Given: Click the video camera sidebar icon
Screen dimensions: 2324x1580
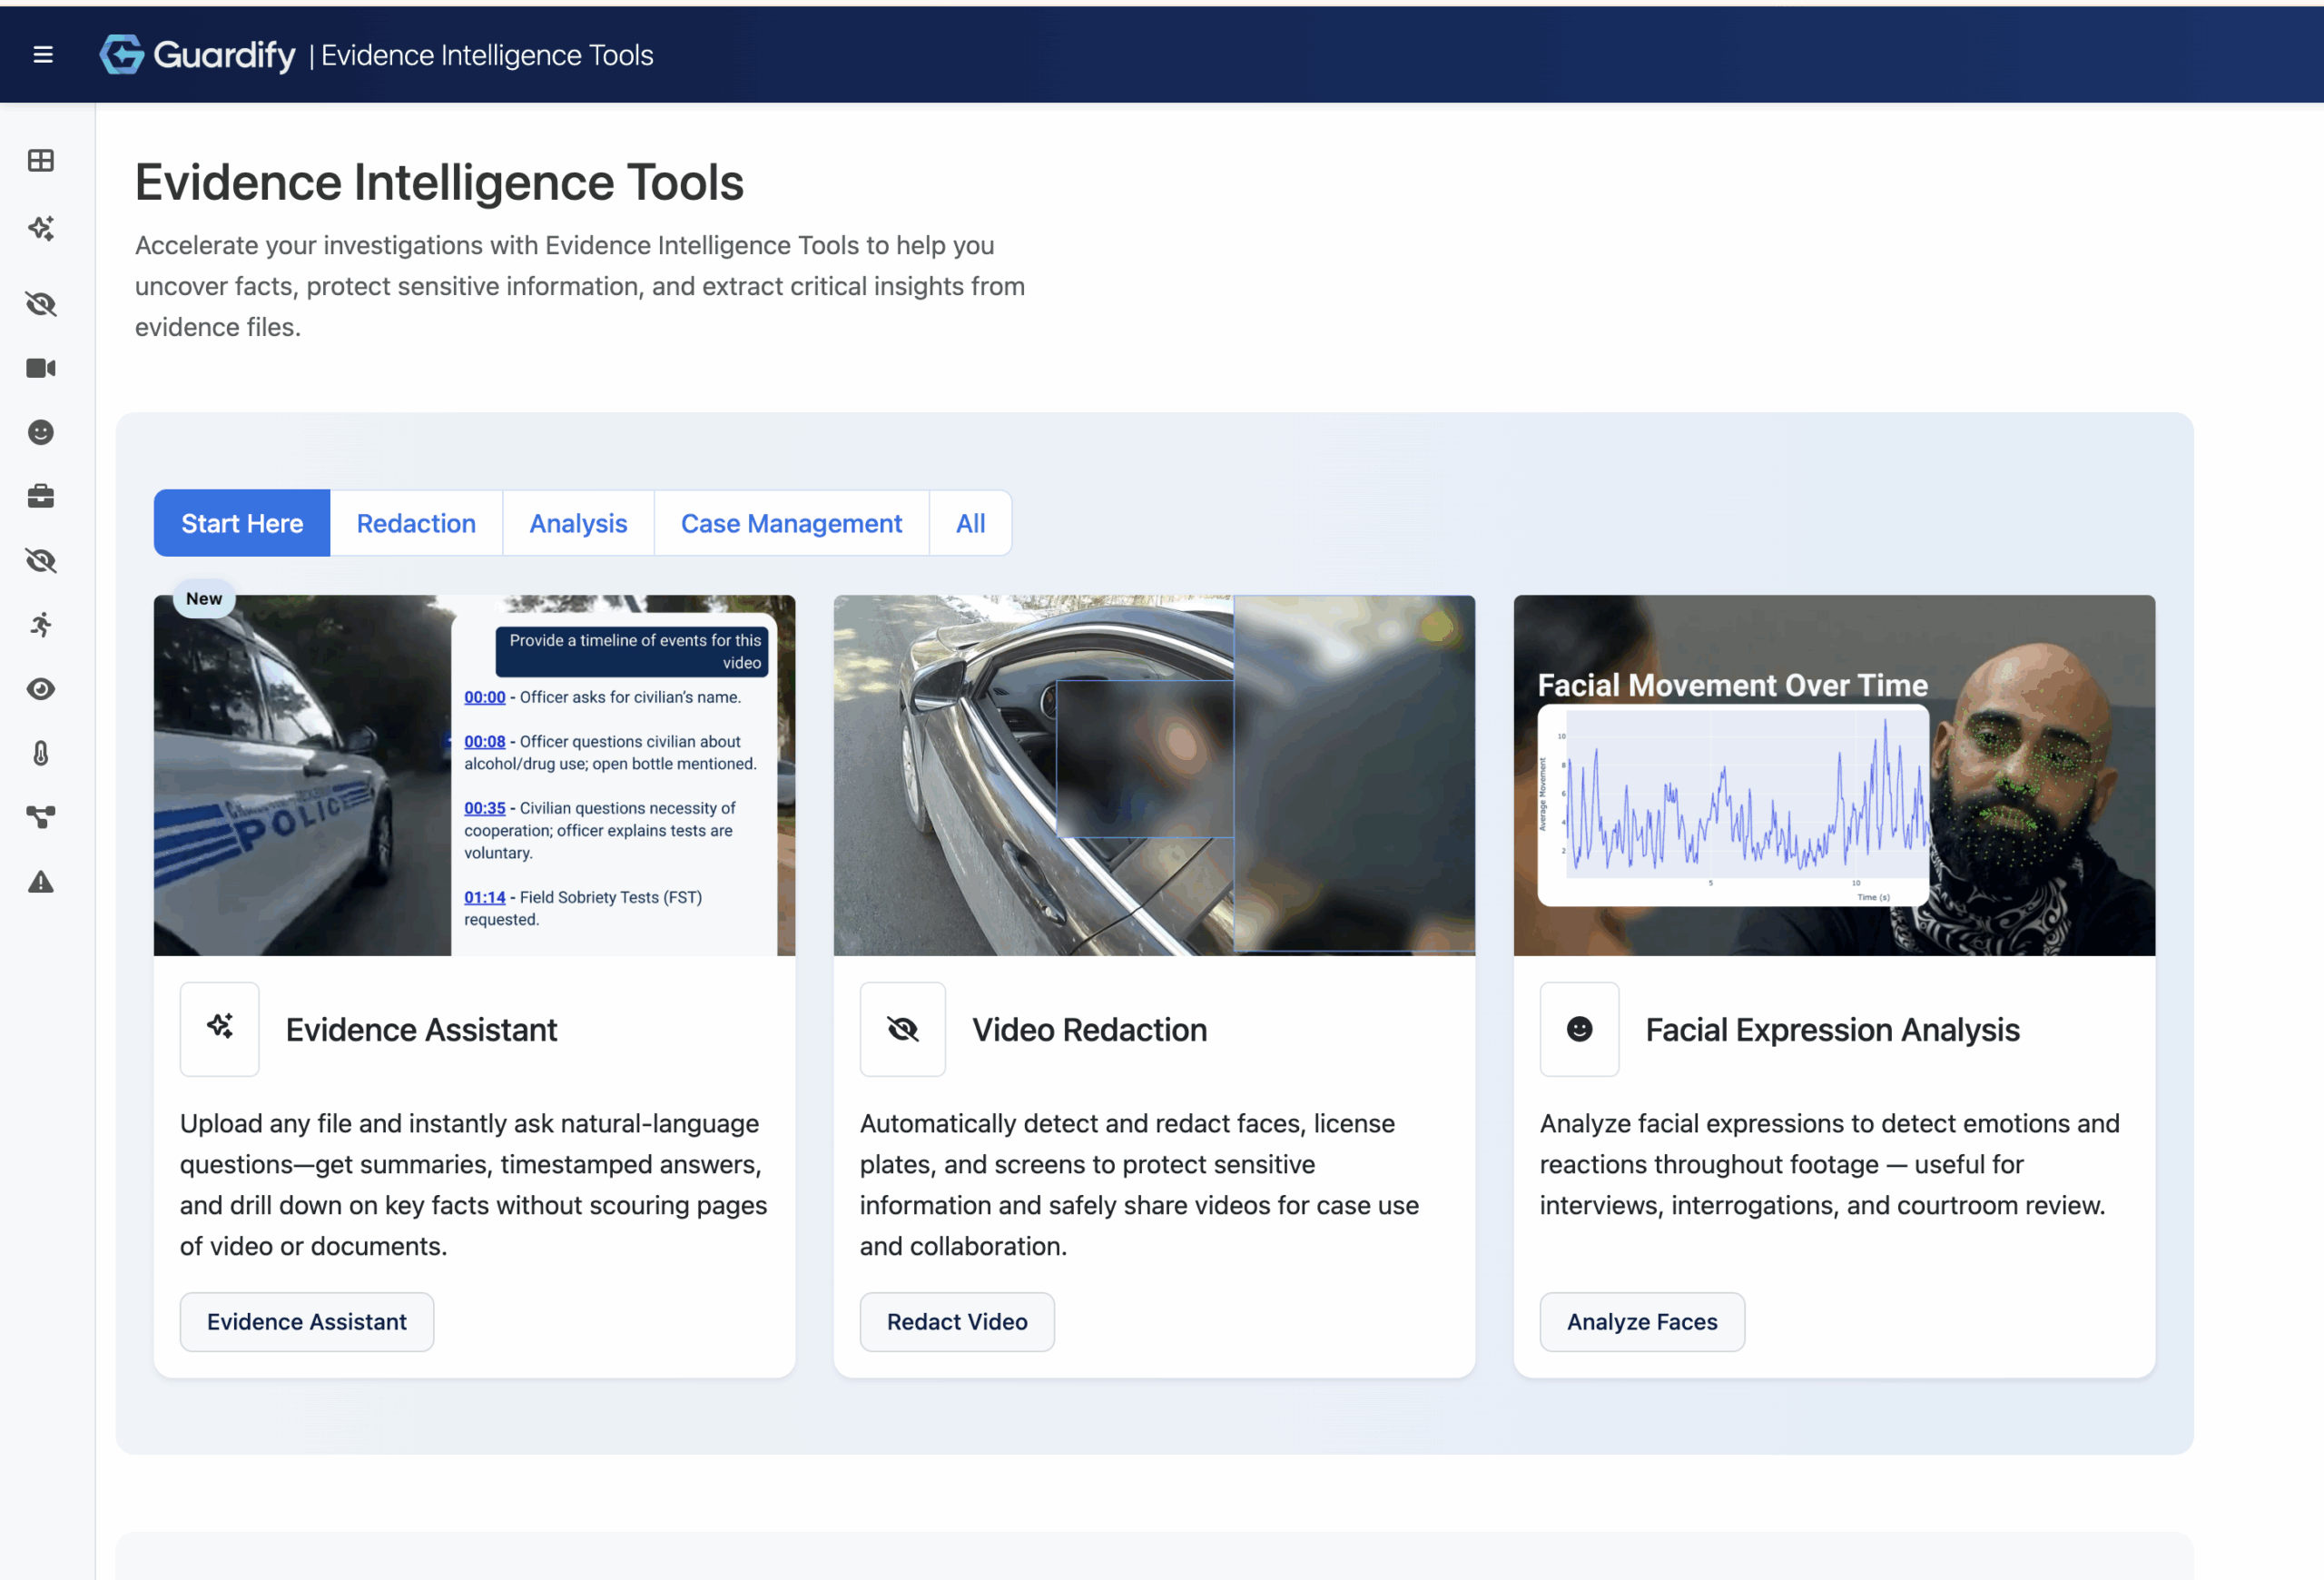Looking at the screenshot, I should 41,368.
